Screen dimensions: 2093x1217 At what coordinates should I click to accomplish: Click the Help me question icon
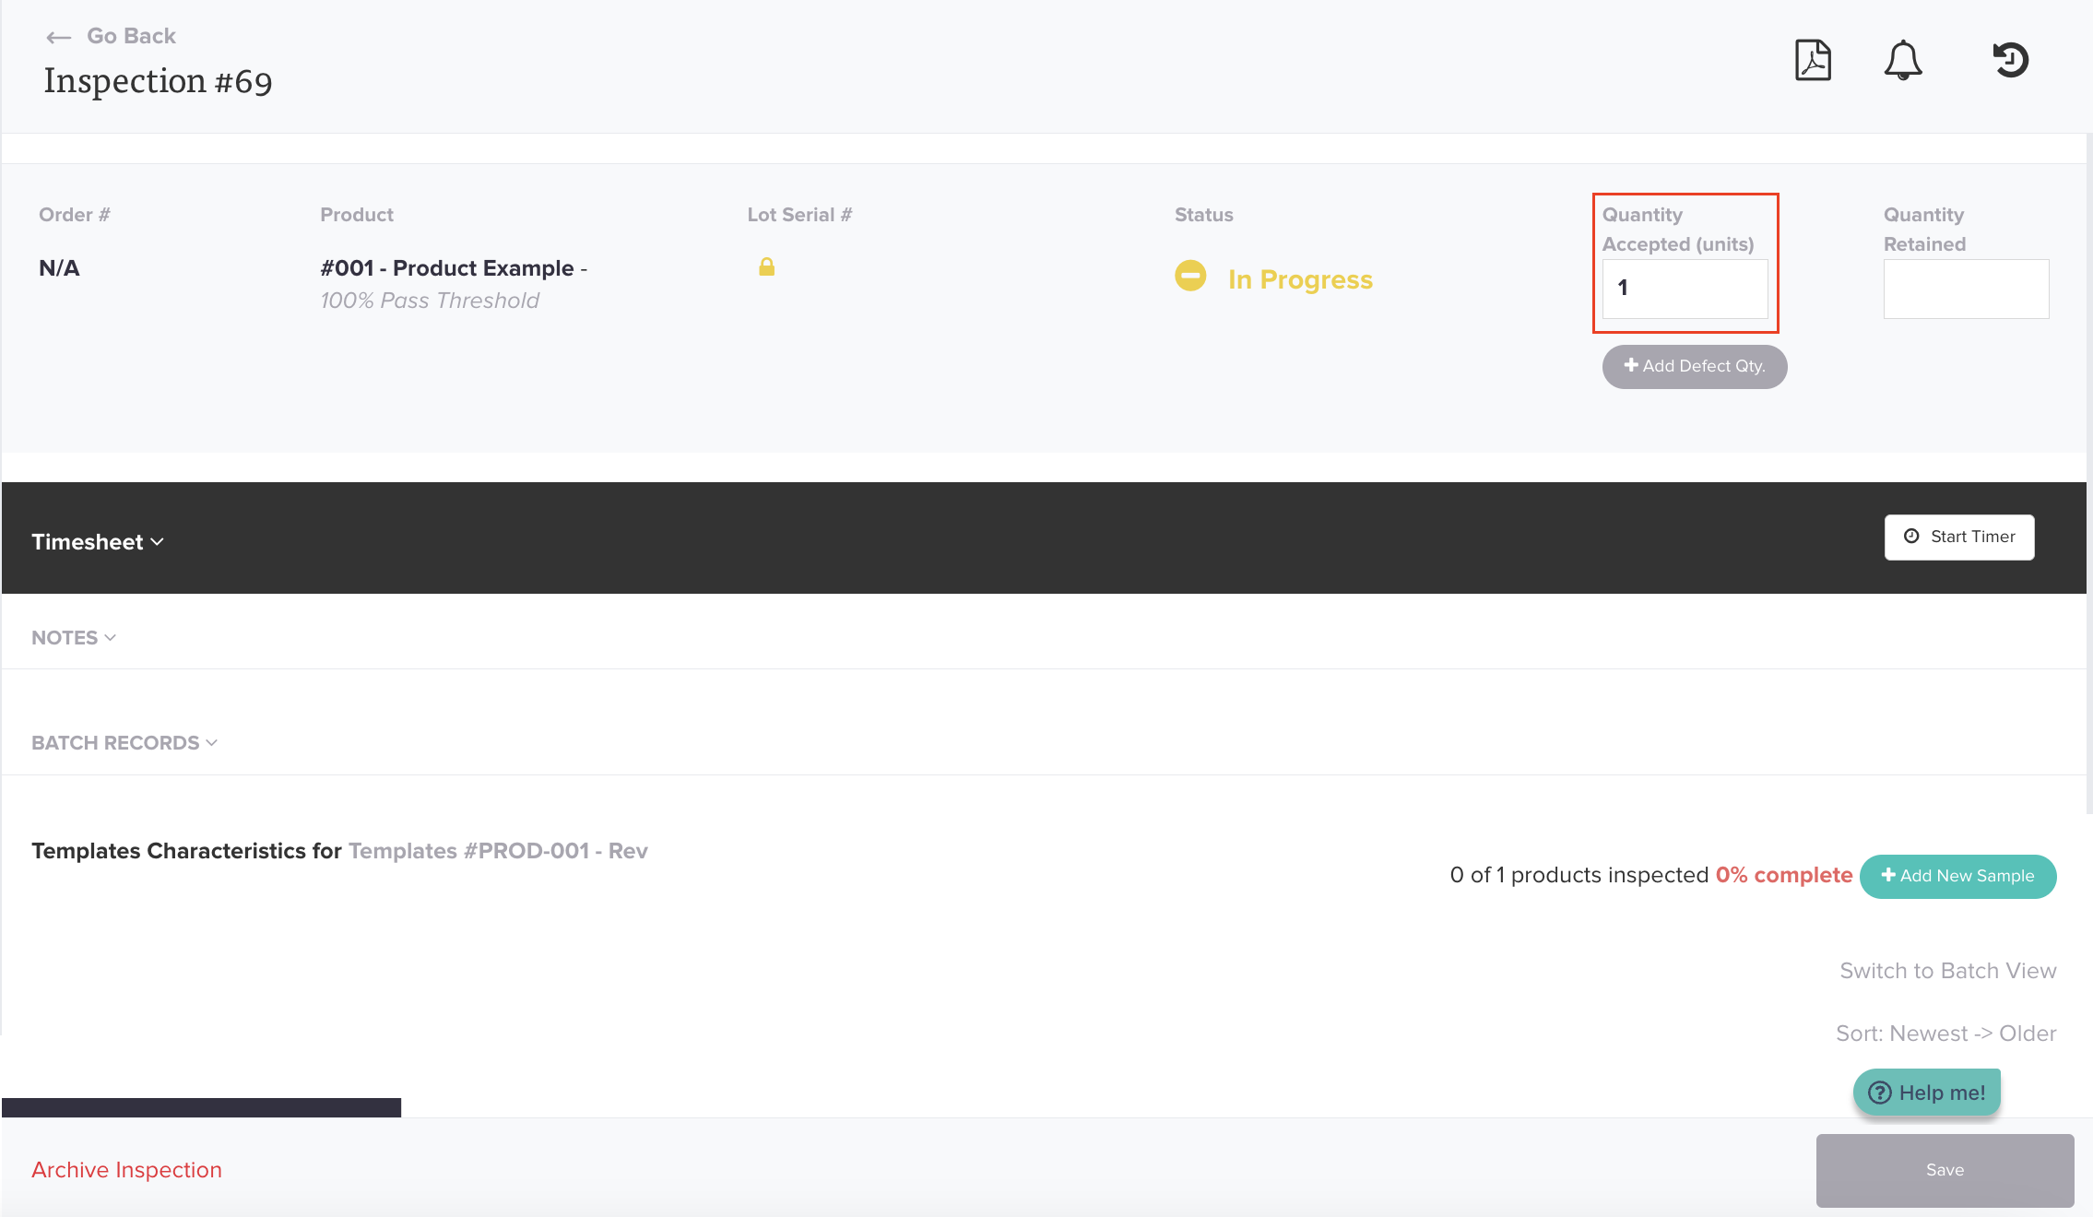(x=1879, y=1093)
